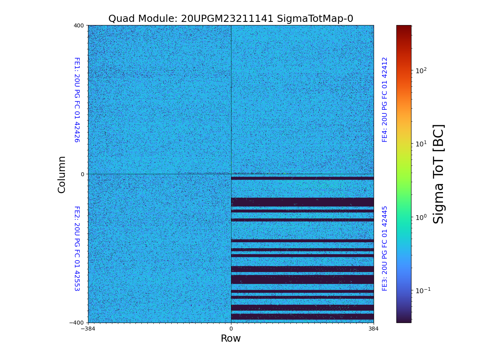
Task: Click the FE3 chip label on the right
Action: (385, 248)
